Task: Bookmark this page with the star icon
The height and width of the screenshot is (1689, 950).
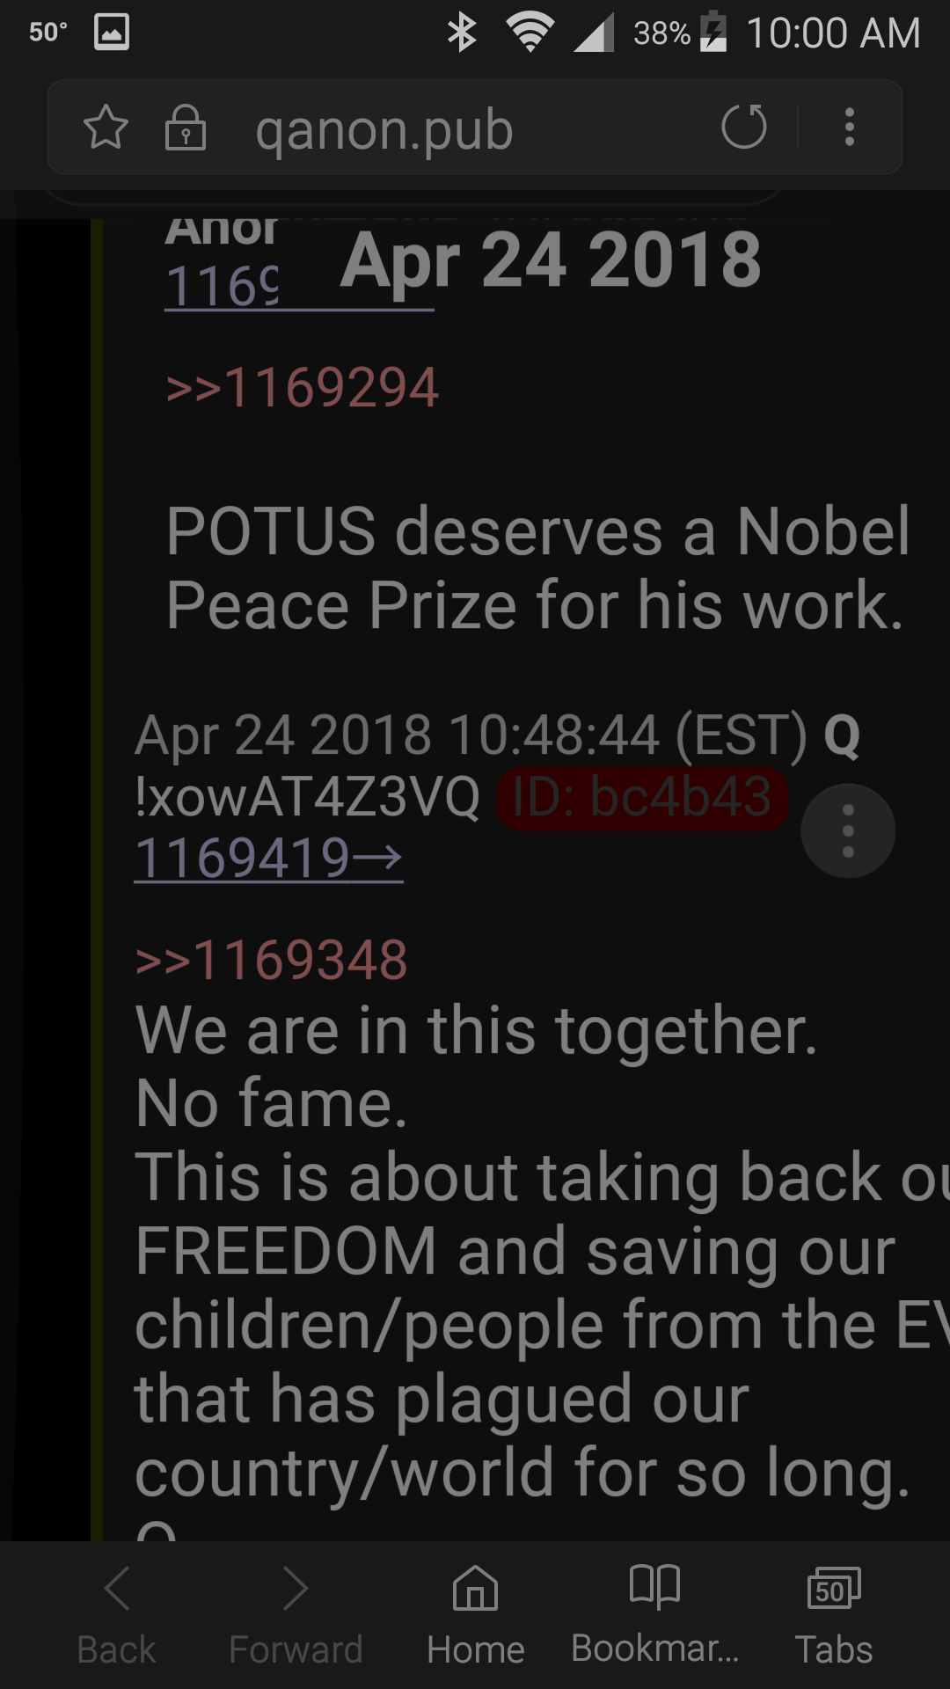Action: pyautogui.click(x=106, y=128)
